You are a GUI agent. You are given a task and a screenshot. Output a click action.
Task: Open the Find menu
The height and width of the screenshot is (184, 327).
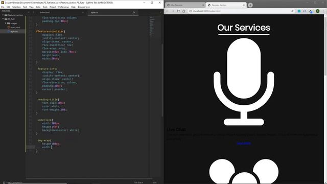coord(25,7)
